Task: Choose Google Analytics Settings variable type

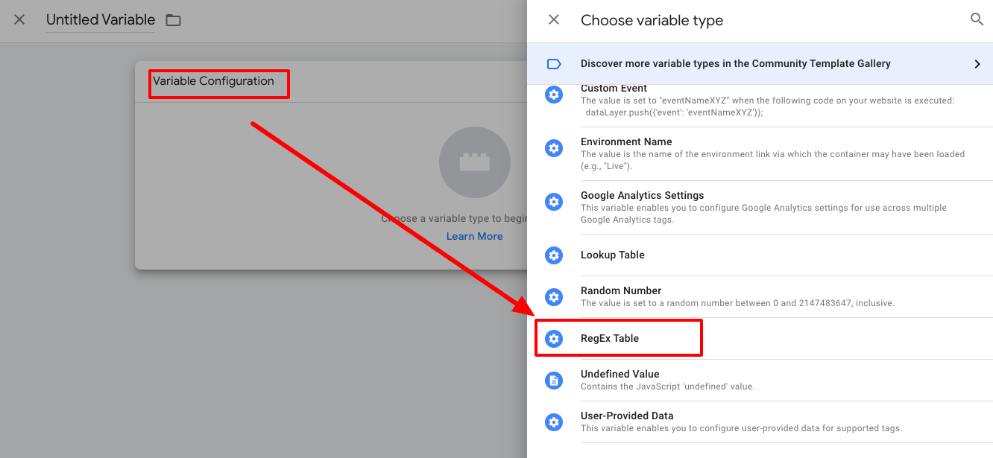Action: (760, 208)
